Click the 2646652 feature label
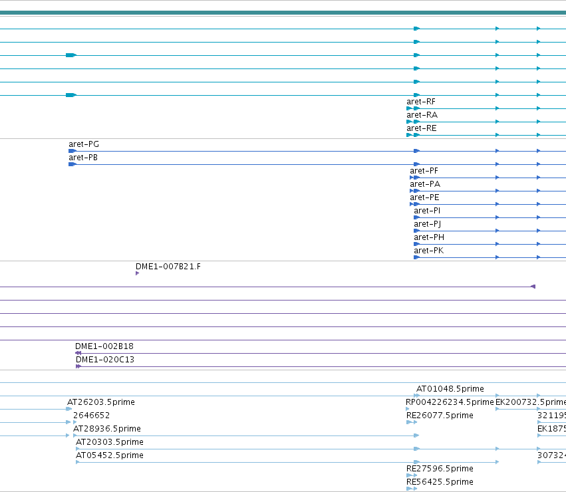This screenshot has width=566, height=492. pyautogui.click(x=91, y=416)
